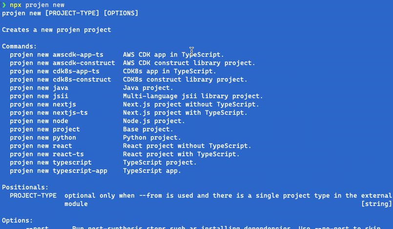Click the command 'projen new nextjs-ts'
Screen dimensions: 393x229
[x=49, y=113]
